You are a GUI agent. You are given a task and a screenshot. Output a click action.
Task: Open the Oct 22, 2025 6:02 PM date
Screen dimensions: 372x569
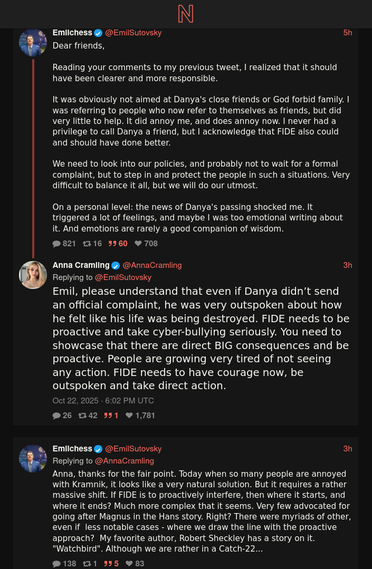[x=103, y=401]
